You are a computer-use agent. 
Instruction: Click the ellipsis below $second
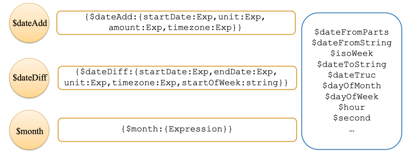click(x=352, y=130)
